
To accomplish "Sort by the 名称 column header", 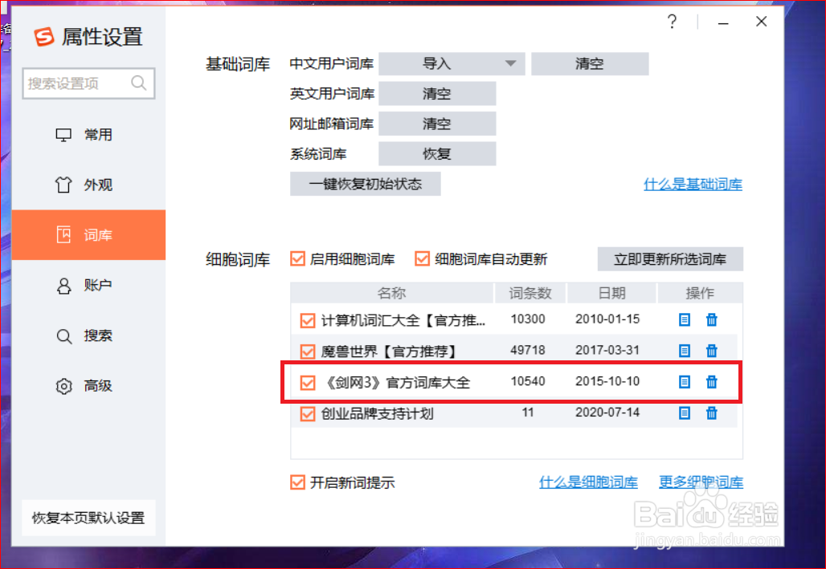I will pos(392,293).
